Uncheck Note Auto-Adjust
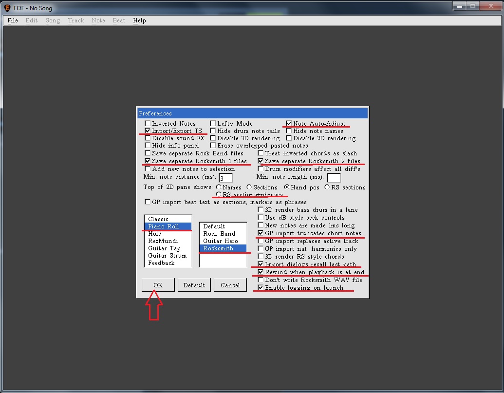 pos(289,123)
